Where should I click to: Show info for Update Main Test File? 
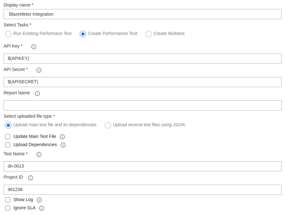point(62,137)
